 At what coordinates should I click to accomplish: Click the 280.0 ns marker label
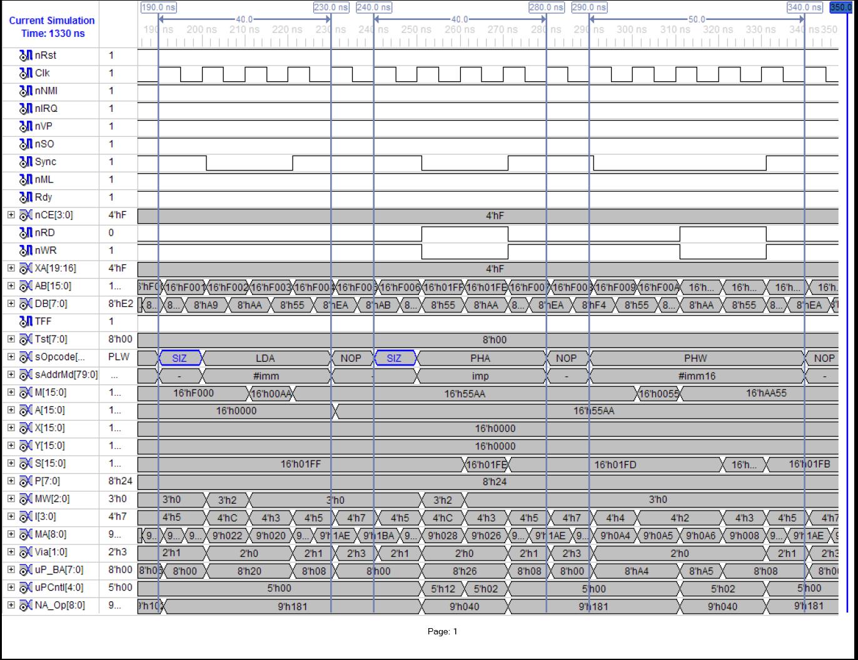tap(547, 7)
